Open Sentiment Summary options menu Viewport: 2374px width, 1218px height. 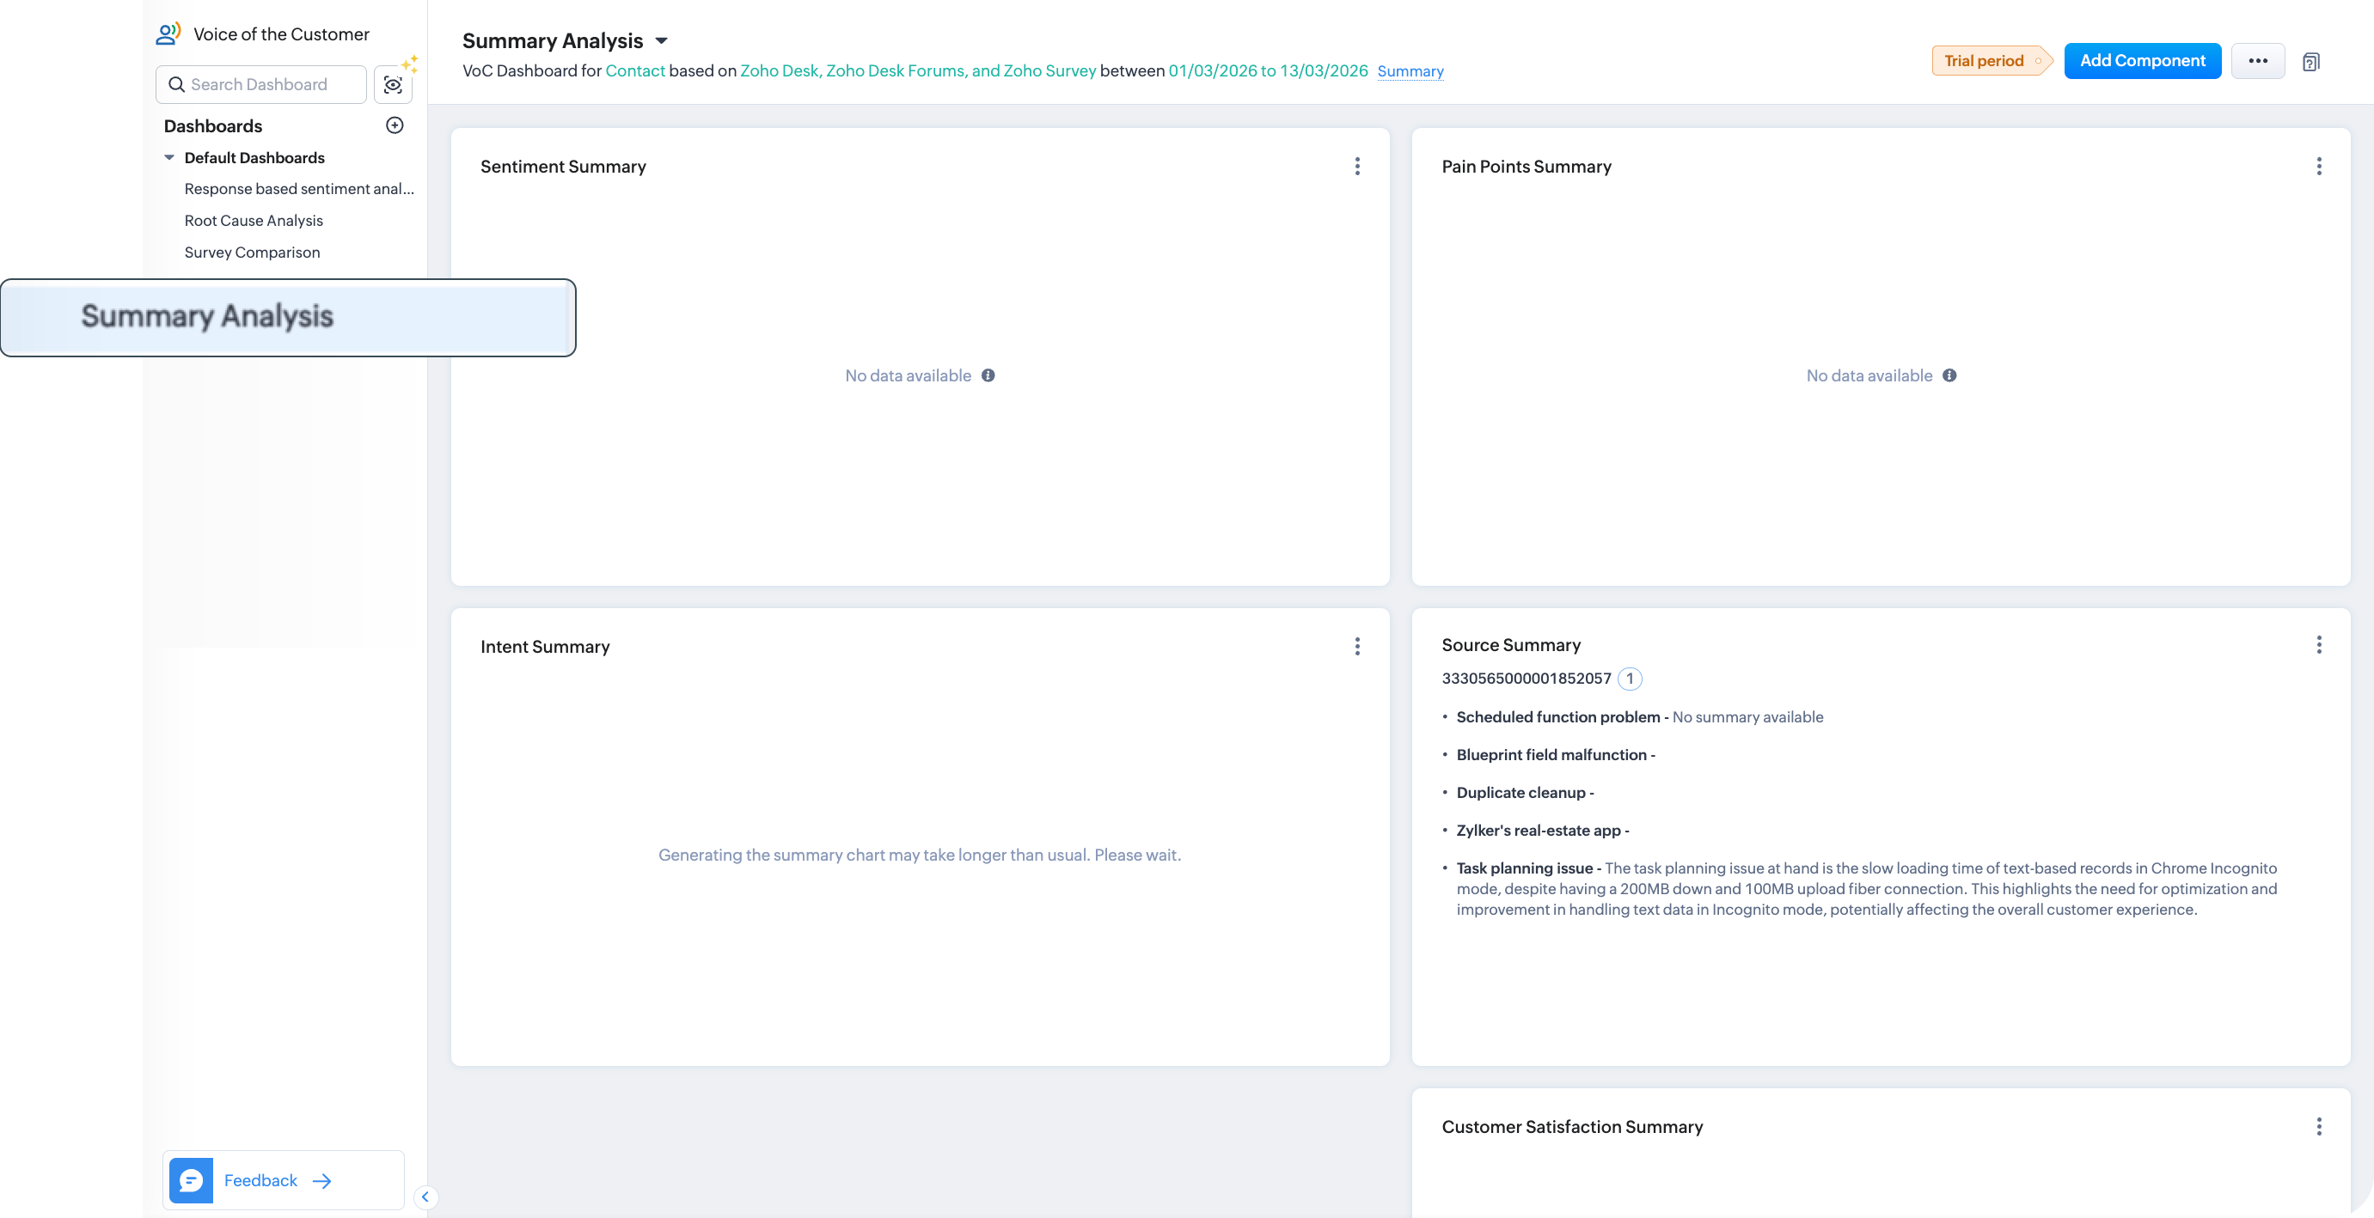click(x=1356, y=167)
